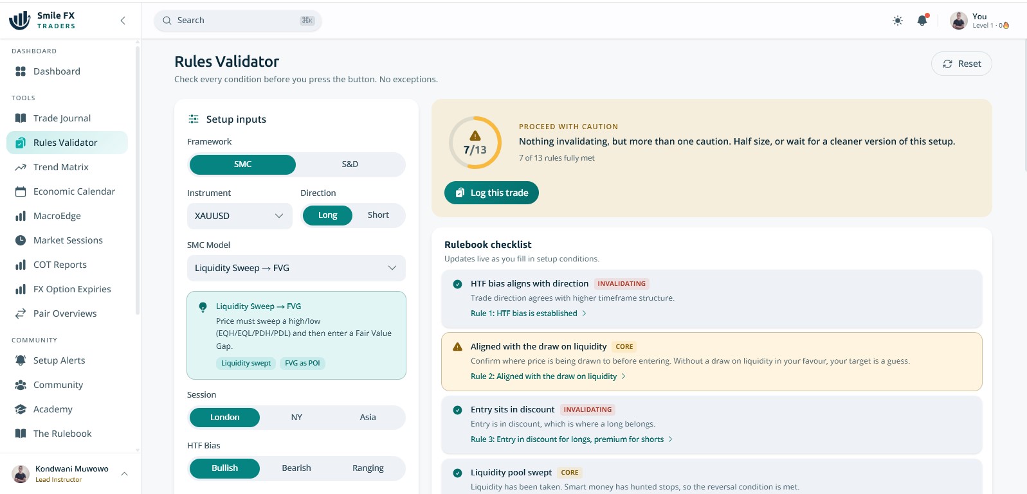
Task: Click the user avatar in top bar
Action: click(959, 21)
